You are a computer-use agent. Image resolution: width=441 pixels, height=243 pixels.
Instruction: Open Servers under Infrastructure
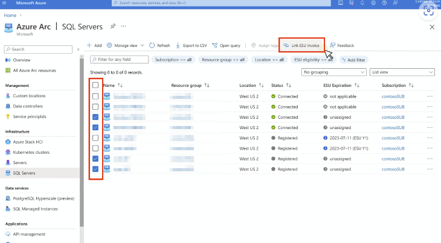pyautogui.click(x=20, y=162)
